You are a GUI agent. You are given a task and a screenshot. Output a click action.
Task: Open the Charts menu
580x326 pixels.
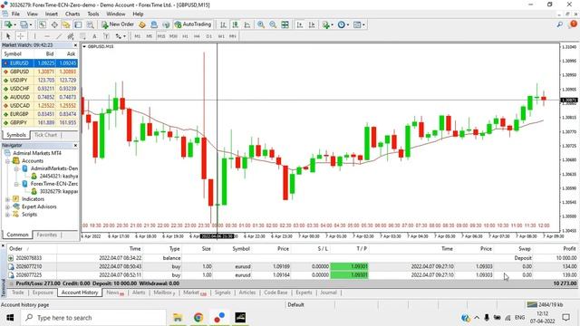click(72, 14)
